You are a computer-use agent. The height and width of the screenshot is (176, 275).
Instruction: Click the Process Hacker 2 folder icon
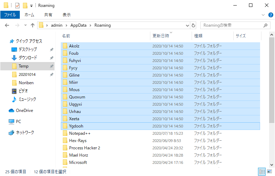pyautogui.click(x=65, y=148)
